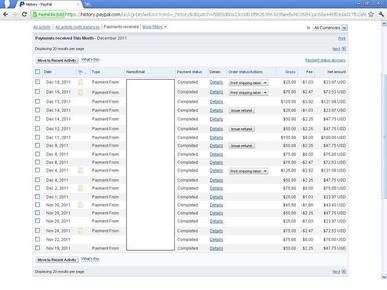Image resolution: width=387 pixels, height=290 pixels.
Task: Open the Print link
Action: click(x=342, y=39)
